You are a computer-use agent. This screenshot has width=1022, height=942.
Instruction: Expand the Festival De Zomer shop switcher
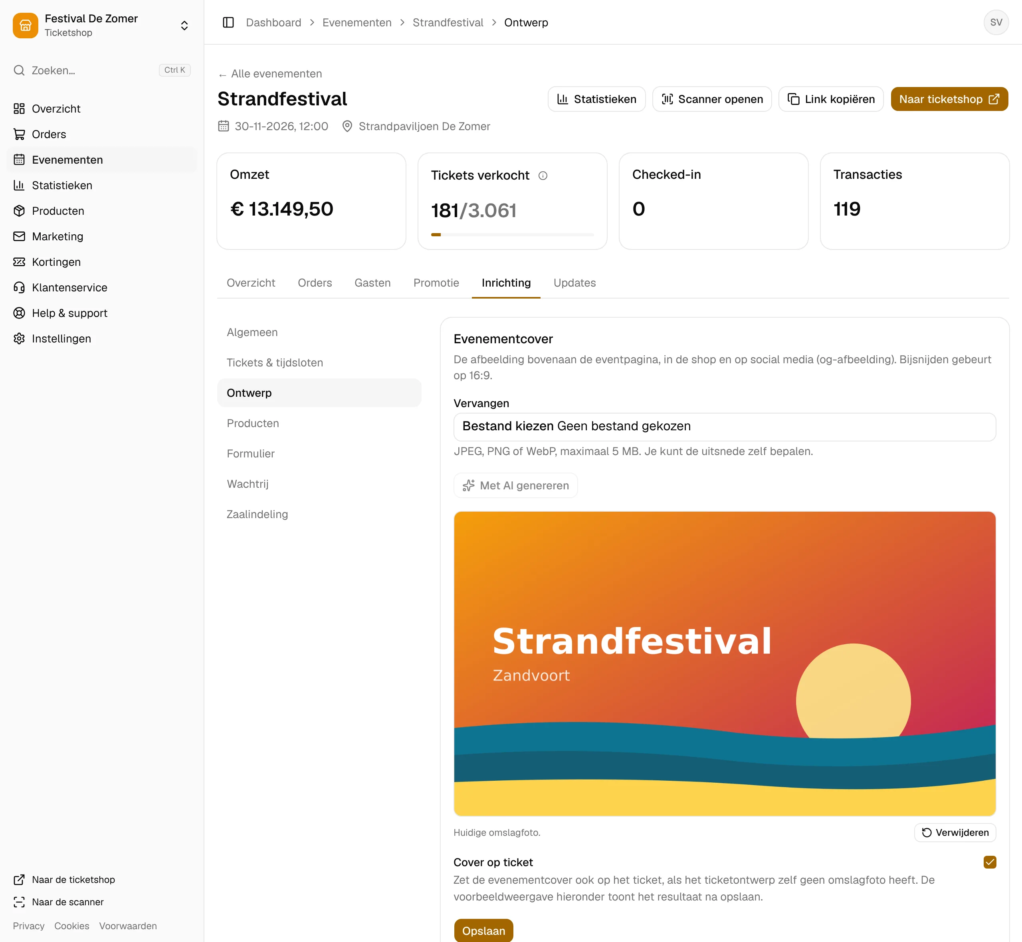(184, 26)
